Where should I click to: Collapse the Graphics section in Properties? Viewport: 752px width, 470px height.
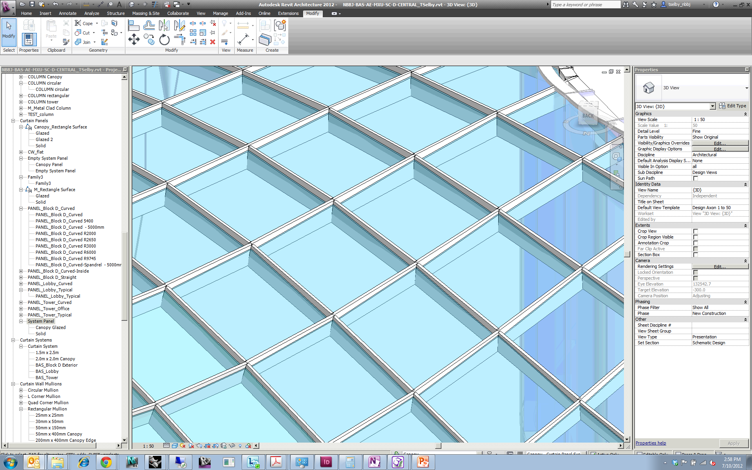click(x=745, y=114)
